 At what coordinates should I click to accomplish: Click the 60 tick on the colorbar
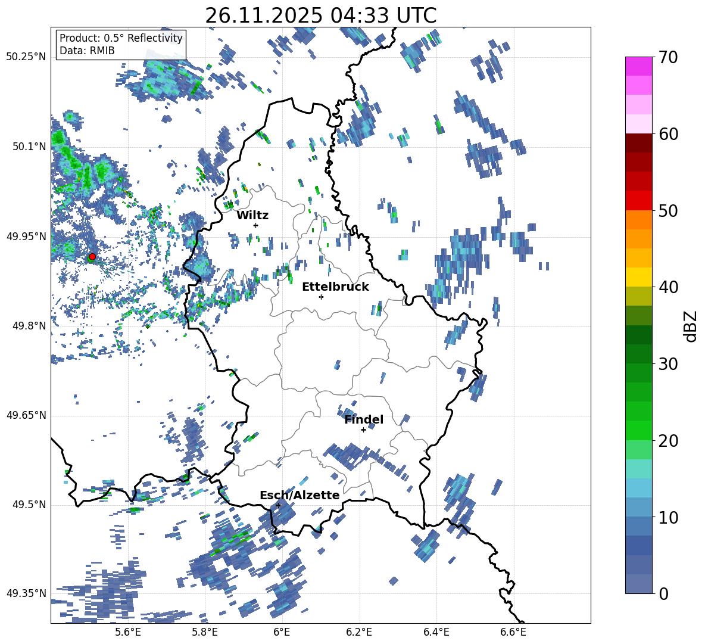coord(668,134)
